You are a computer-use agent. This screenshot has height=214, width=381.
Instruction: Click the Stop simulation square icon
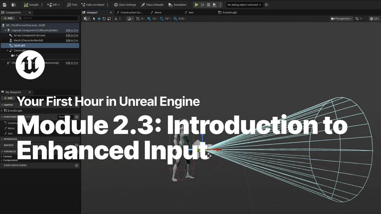coord(208,5)
